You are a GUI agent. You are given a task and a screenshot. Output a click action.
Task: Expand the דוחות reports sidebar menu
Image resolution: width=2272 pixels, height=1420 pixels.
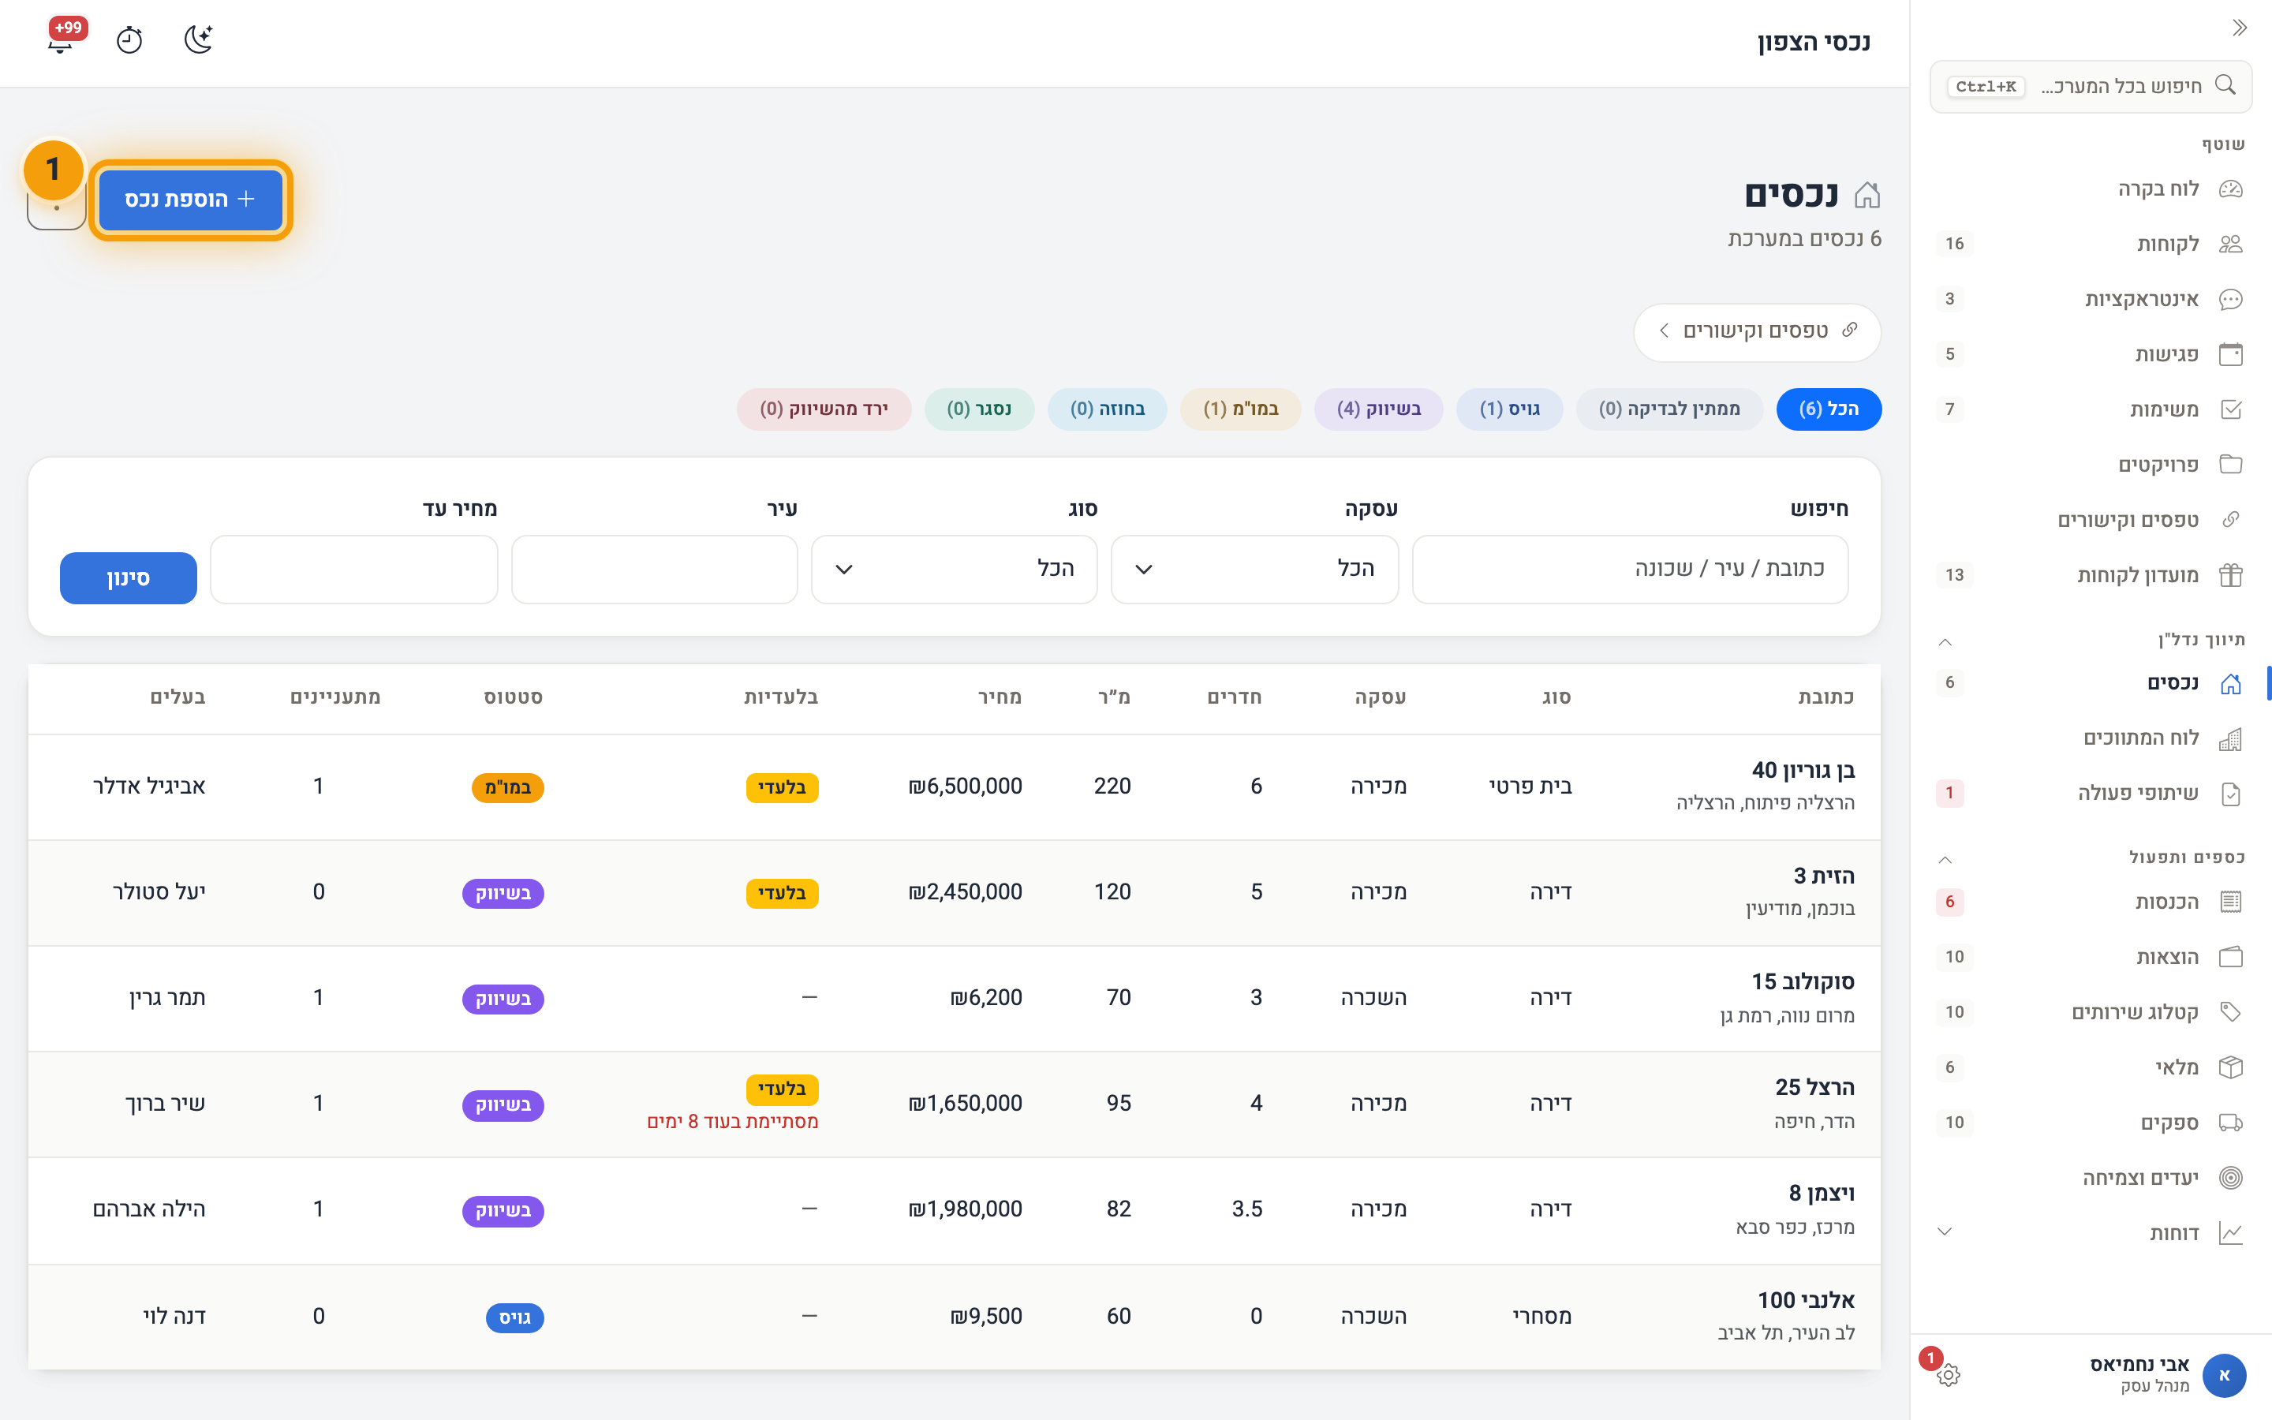[2091, 1233]
